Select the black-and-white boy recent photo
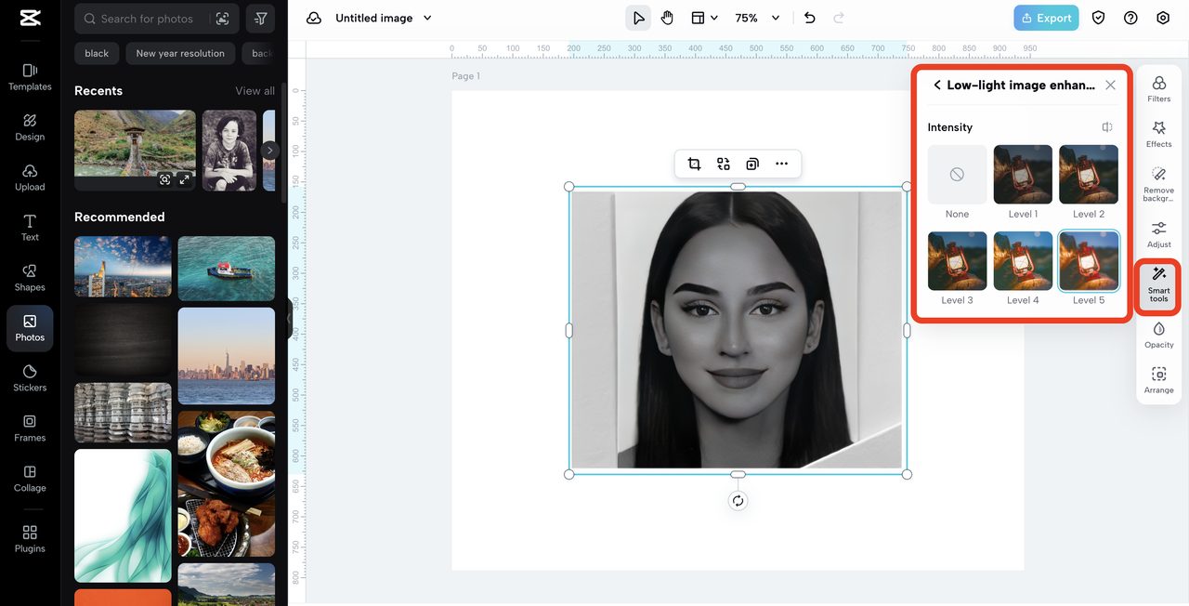Screen dimensions: 1189x606 (x=229, y=151)
